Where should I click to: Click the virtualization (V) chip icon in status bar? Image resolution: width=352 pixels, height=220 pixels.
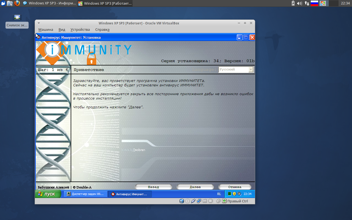pos(210,201)
